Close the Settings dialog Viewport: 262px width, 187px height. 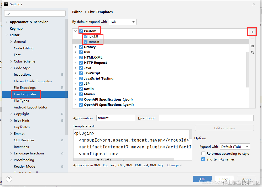coord(254,4)
